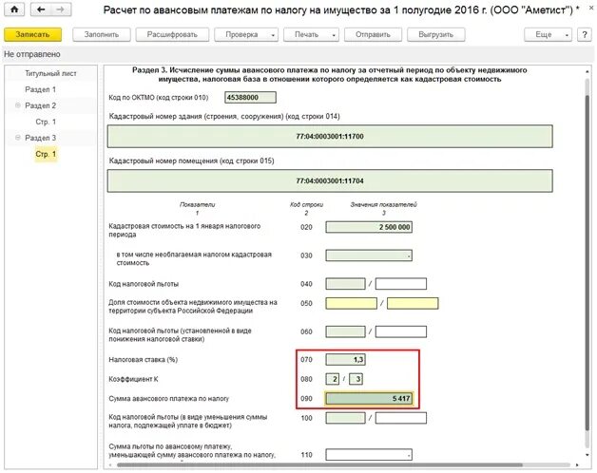
Task: Click the Код налоговой льготы label of line 040
Action: (x=144, y=284)
